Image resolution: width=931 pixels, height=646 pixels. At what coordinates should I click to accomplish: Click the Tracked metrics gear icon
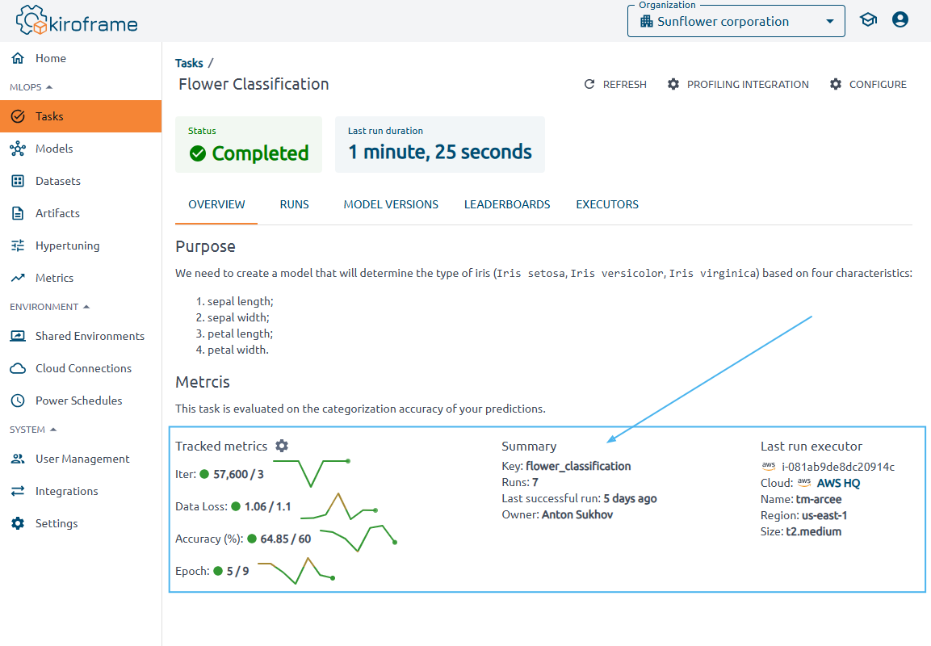coord(282,446)
